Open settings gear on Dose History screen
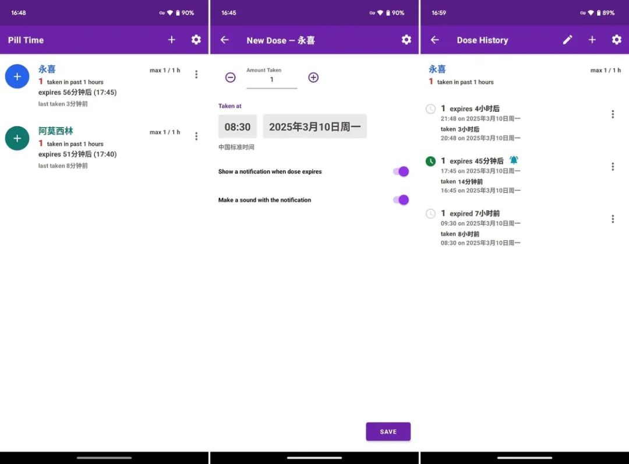Screen dimensions: 629x464 [x=617, y=40]
